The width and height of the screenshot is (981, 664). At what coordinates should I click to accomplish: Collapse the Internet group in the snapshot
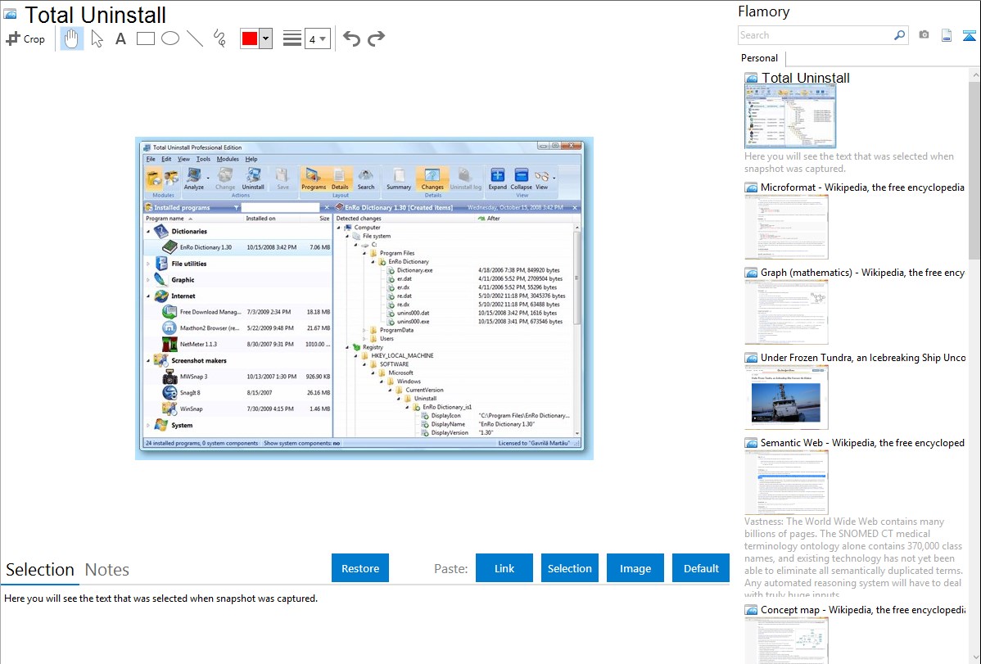tap(148, 296)
